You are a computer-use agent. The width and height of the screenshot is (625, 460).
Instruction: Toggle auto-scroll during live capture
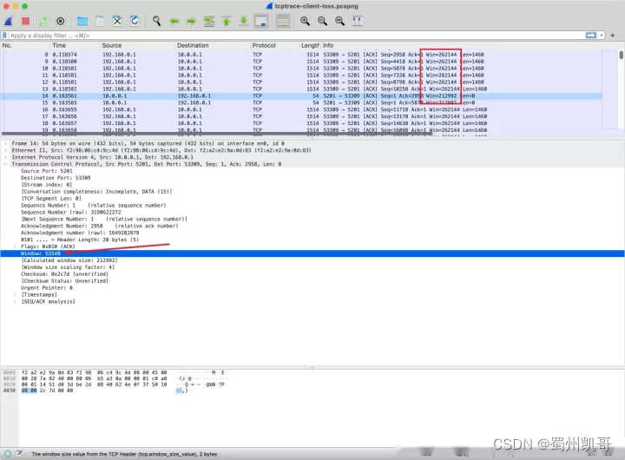(261, 21)
